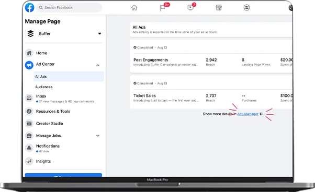Click the blue button at sidebar bottom
This screenshot has height=192, width=315.
(63, 175)
